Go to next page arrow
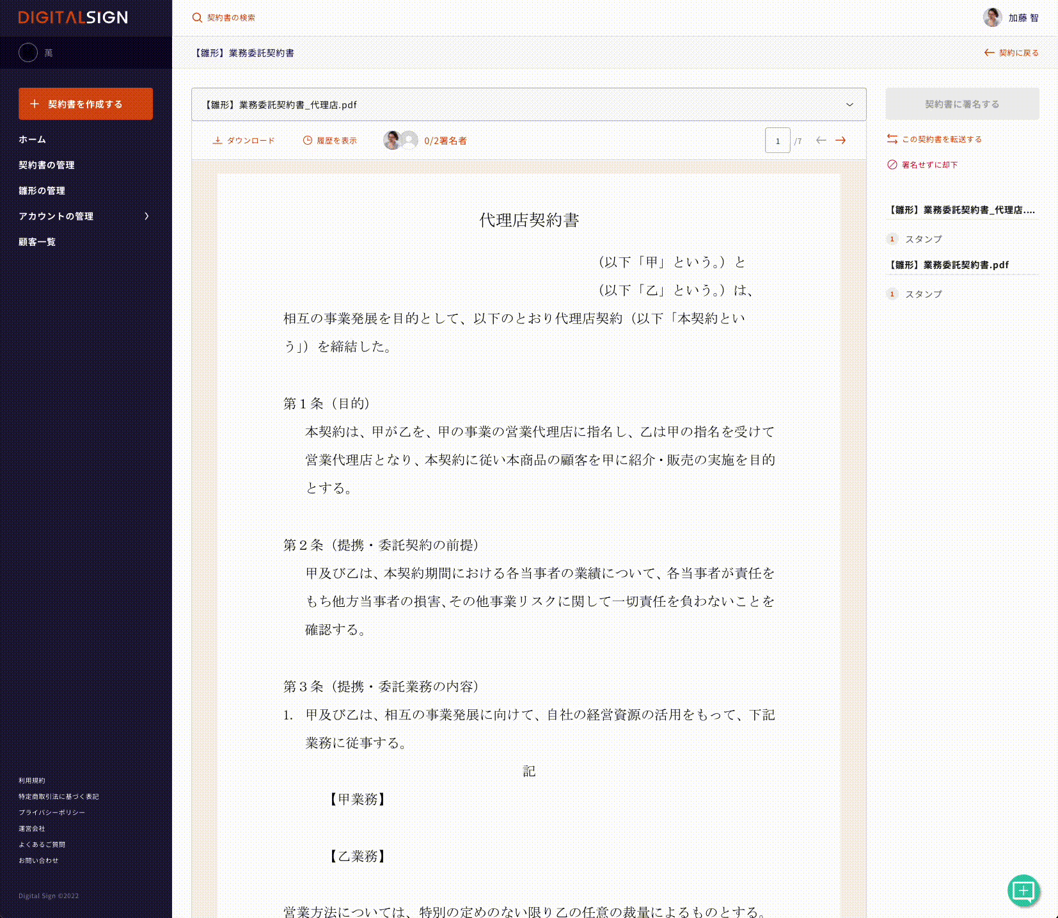Screen dimensions: 1058x918 pyautogui.click(x=841, y=141)
